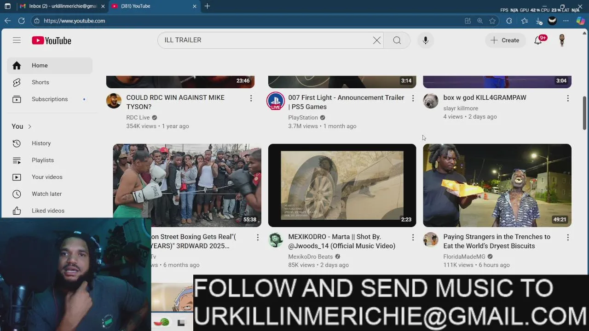Open History in the sidebar

(x=50, y=143)
